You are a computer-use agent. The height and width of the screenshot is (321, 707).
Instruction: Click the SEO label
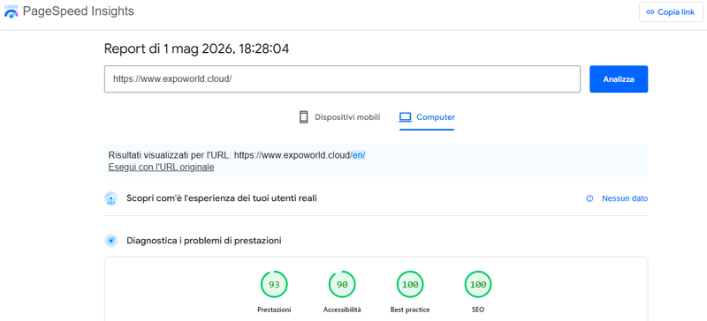[478, 310]
